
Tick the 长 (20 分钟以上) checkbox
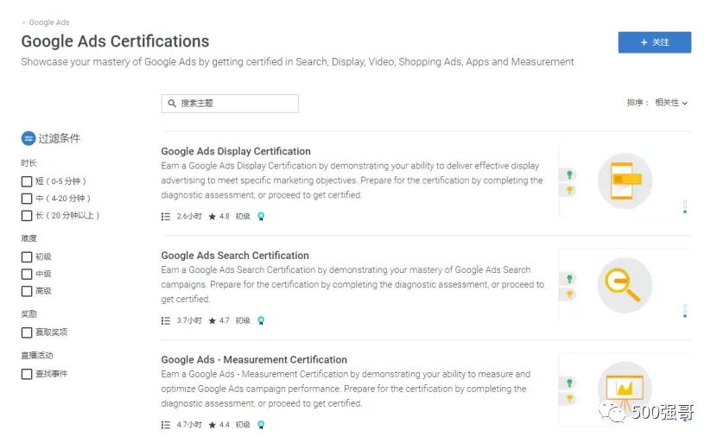[x=27, y=216]
